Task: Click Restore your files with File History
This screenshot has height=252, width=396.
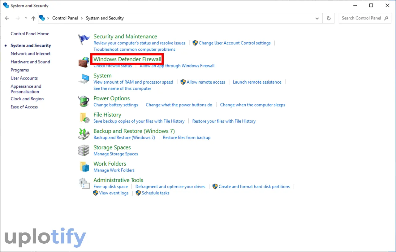Action: point(224,121)
